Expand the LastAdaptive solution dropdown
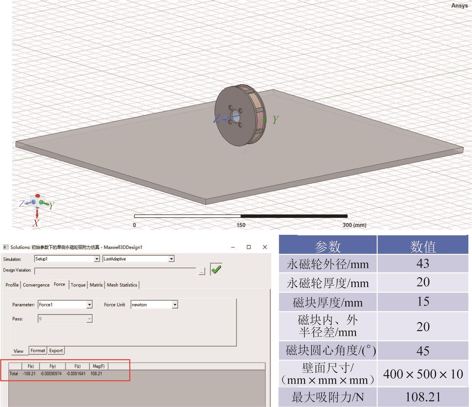This screenshot has height=407, width=472. point(171,259)
